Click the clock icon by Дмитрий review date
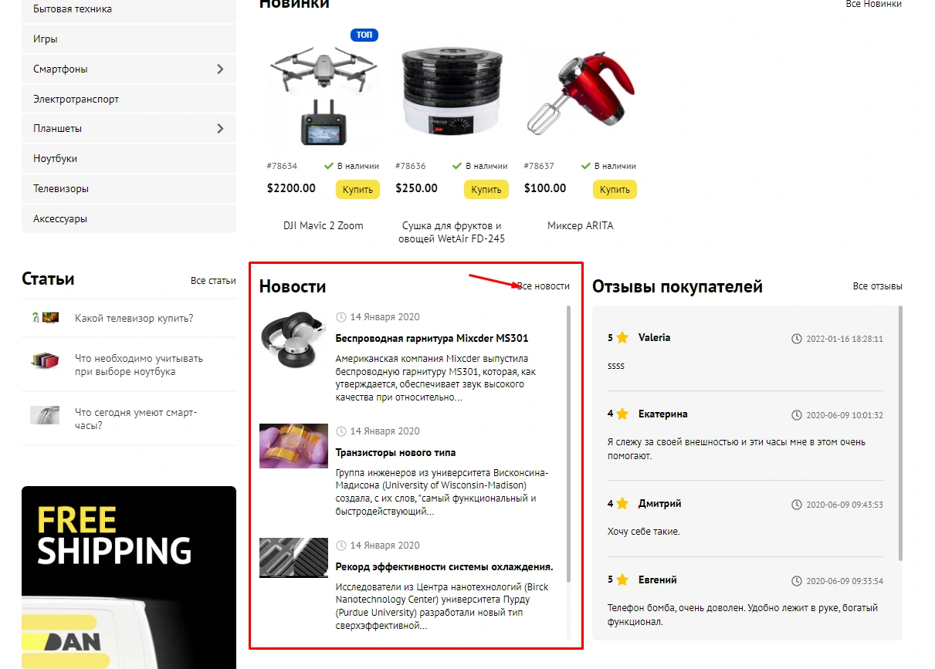The height and width of the screenshot is (669, 935). coord(797,505)
